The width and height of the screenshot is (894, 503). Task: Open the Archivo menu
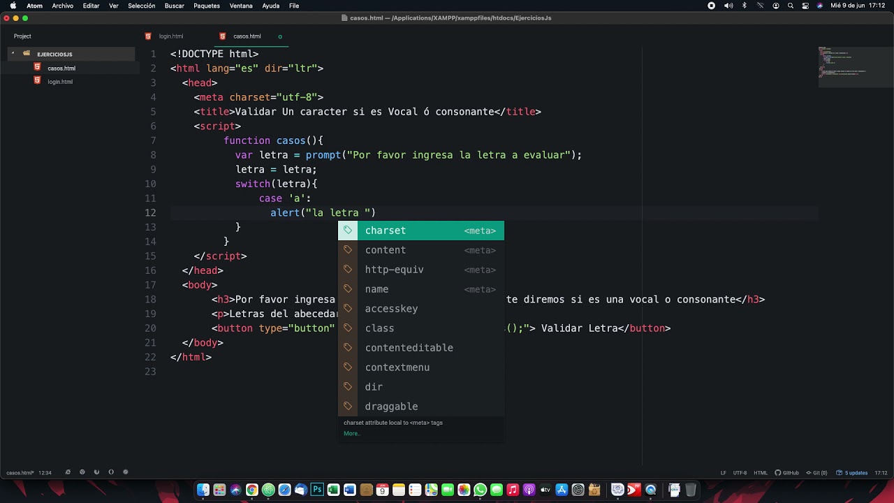[62, 6]
